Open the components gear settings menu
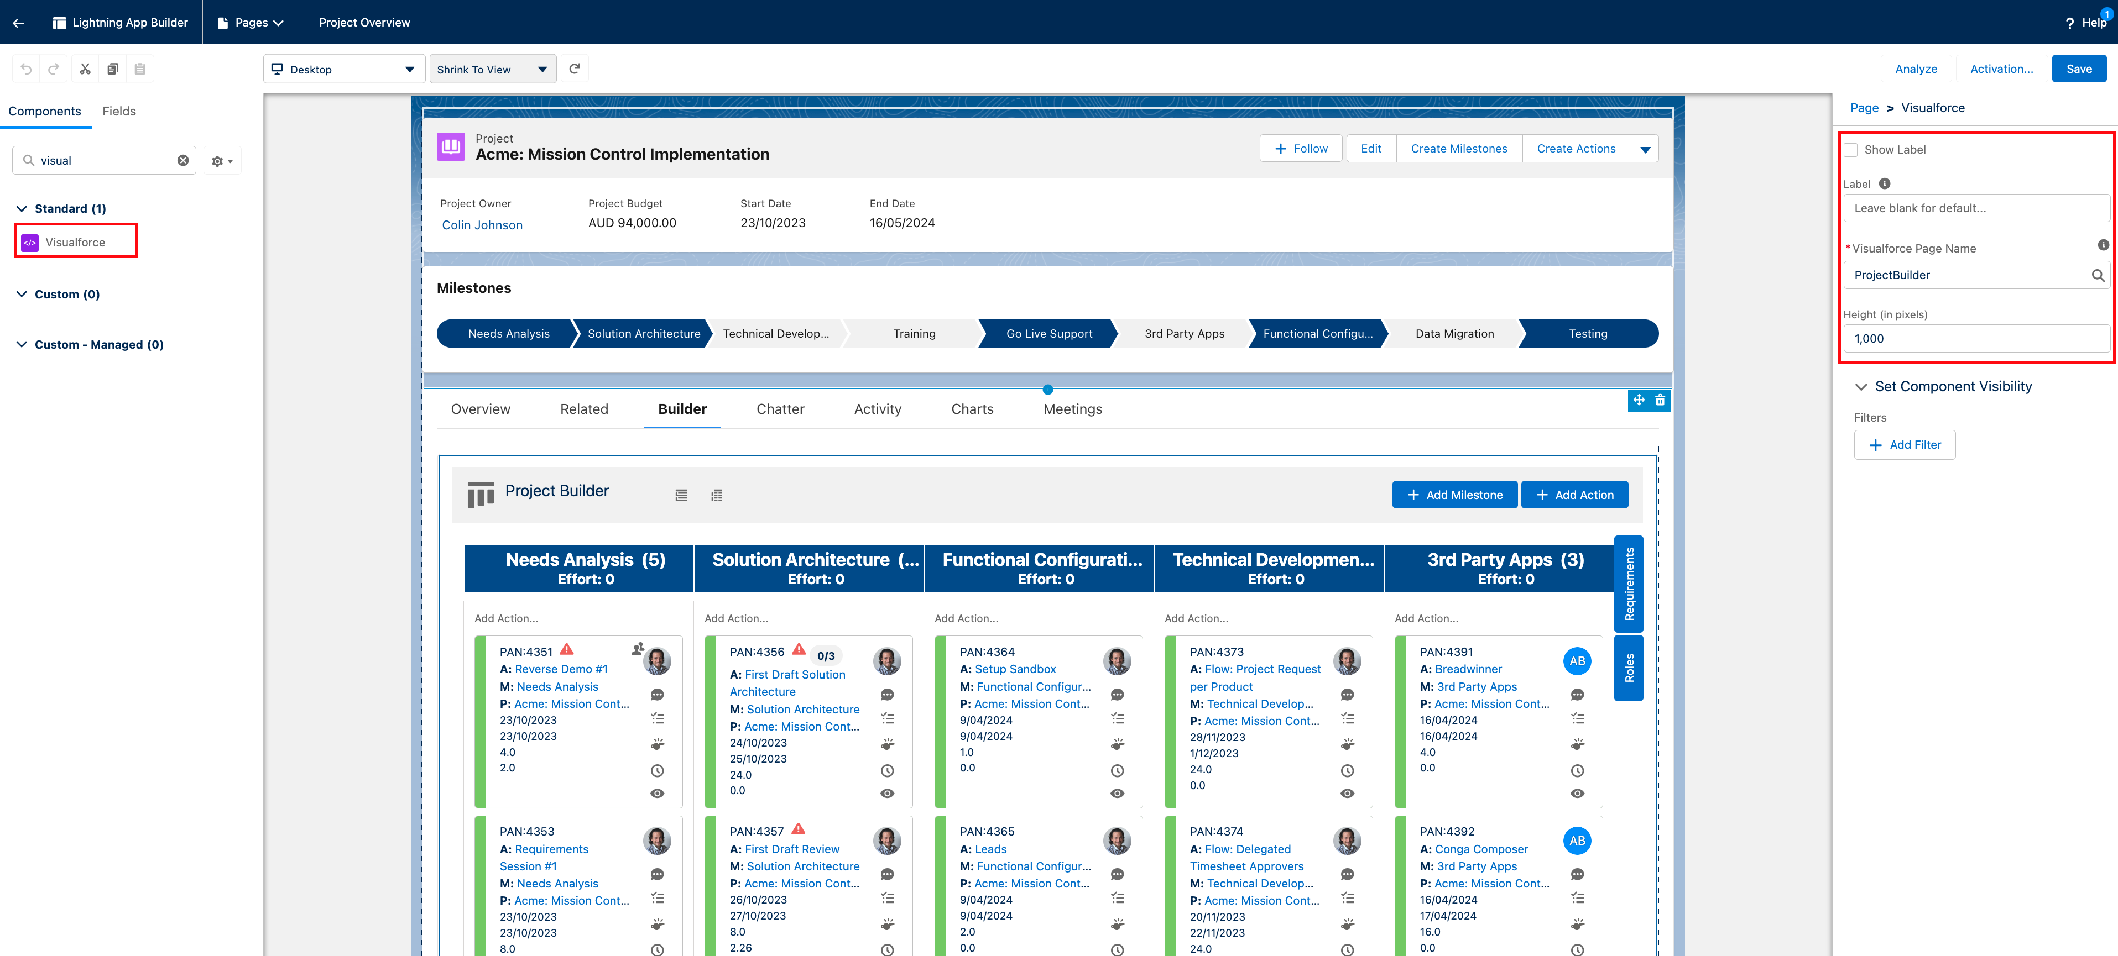This screenshot has width=2118, height=956. click(222, 161)
